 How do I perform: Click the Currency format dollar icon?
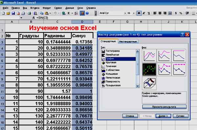[x=176, y=13]
